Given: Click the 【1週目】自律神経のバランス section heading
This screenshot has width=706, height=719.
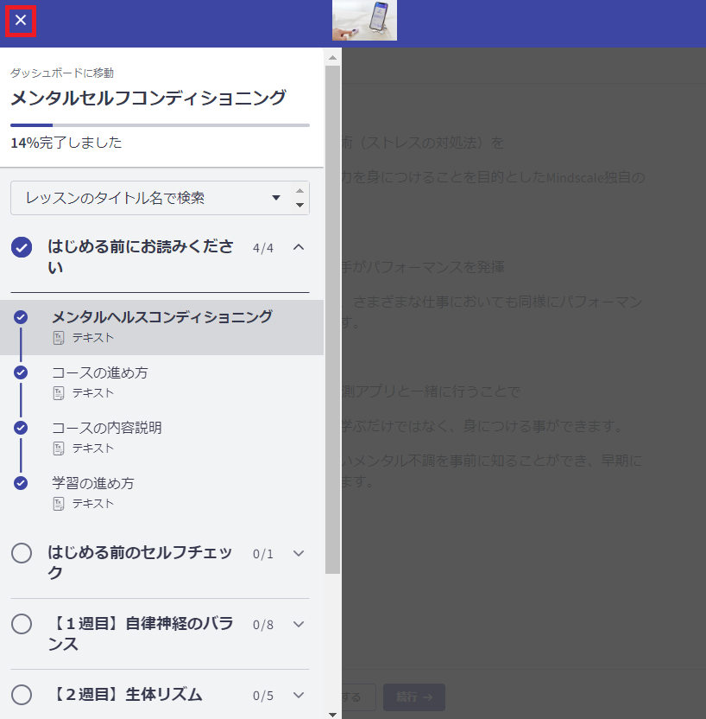Looking at the screenshot, I should [141, 633].
